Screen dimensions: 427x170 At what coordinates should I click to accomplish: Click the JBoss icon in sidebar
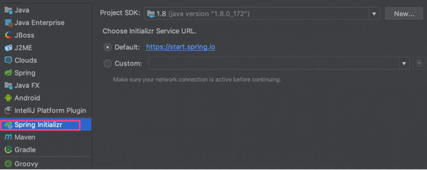[8, 35]
